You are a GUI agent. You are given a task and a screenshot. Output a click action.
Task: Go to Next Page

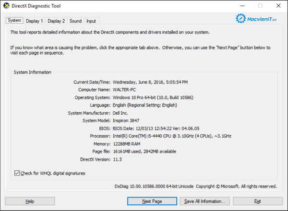tap(152, 201)
